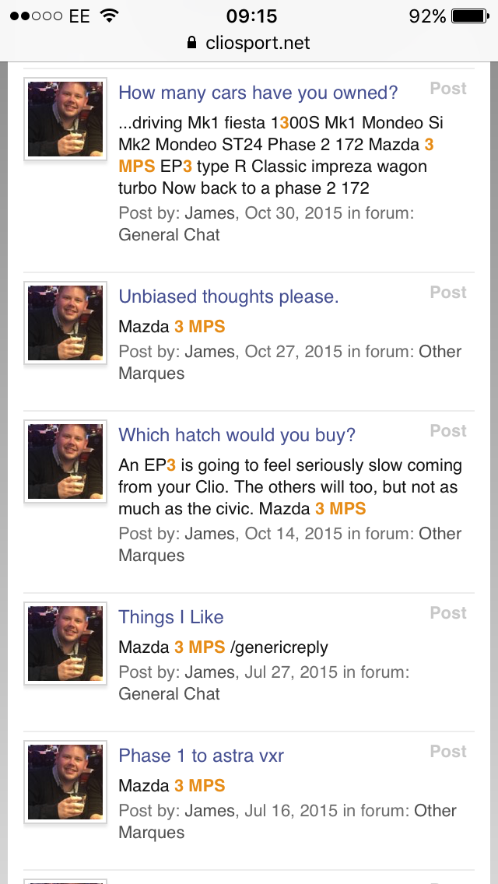Viewport: 498px width, 884px height.
Task: Tap the padlock icon beside cliosport.net
Action: click(x=193, y=43)
